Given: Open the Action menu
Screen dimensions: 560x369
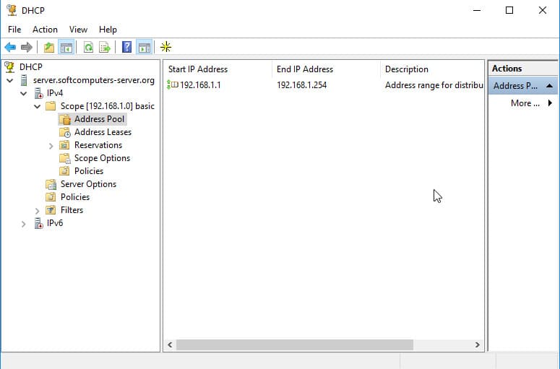Looking at the screenshot, I should (x=45, y=30).
